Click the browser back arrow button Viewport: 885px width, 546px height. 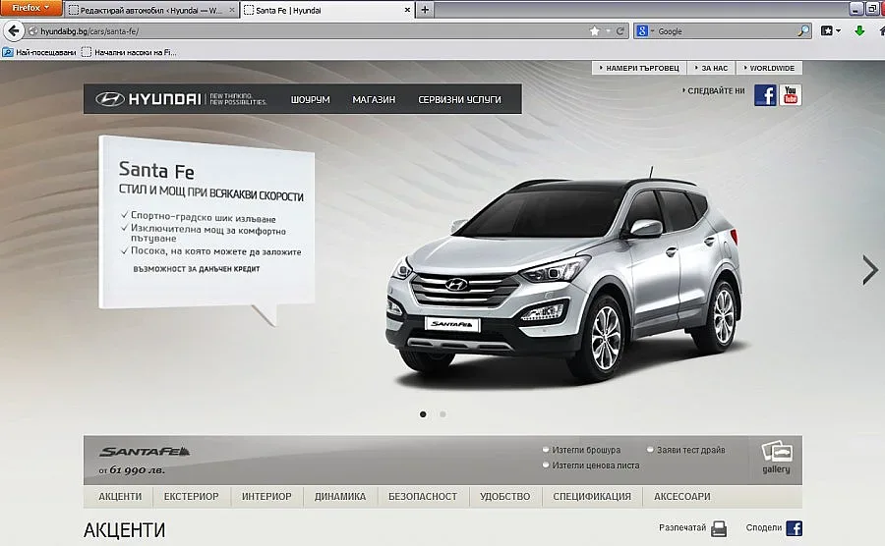(14, 31)
